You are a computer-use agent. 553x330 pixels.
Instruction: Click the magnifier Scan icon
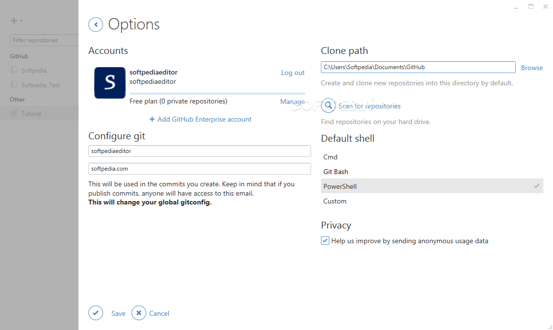tap(328, 105)
